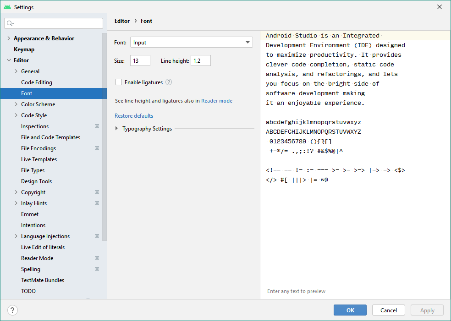The width and height of the screenshot is (451, 321).
Task: Click the project-level icon beside File Encodings
Action: click(97, 148)
